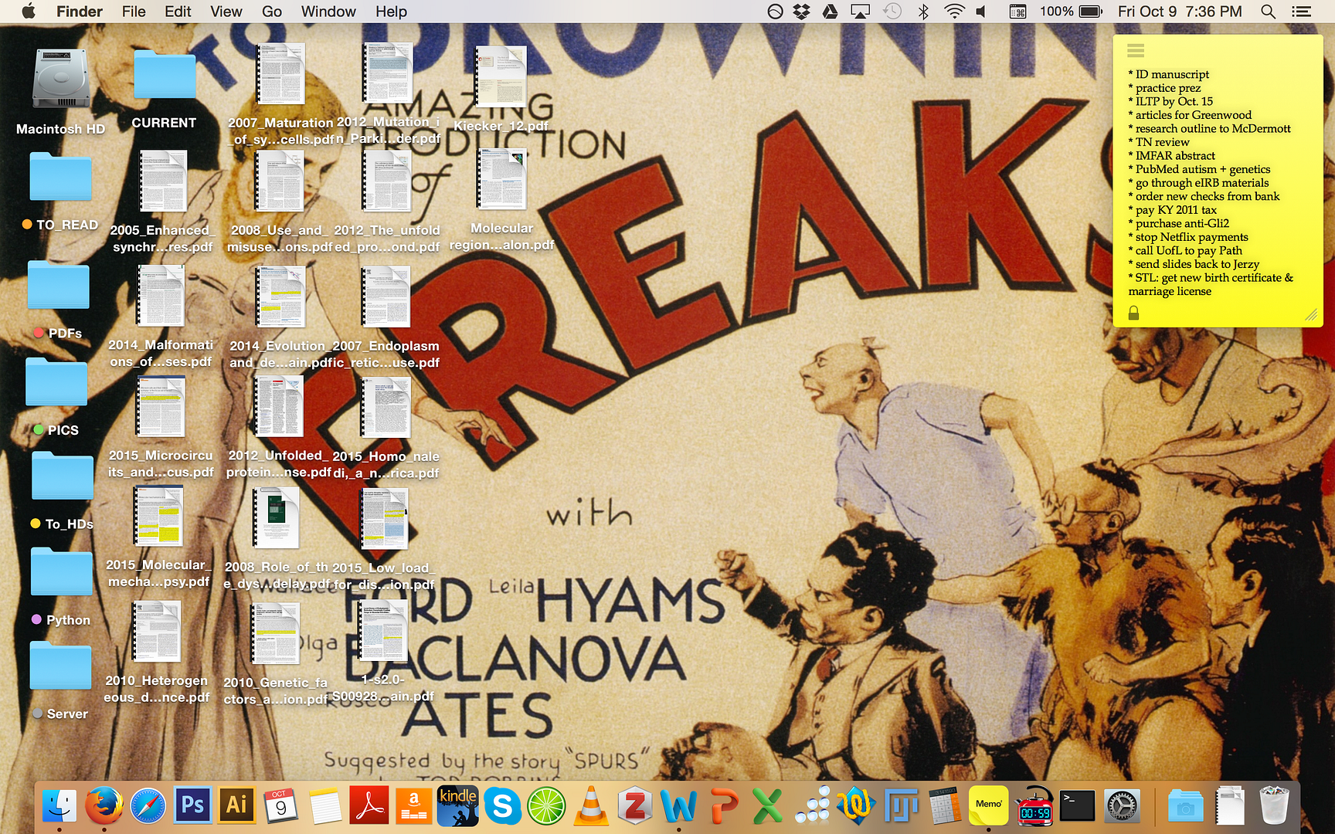The height and width of the screenshot is (834, 1335).
Task: Open the volume control in menu bar
Action: pyautogui.click(x=982, y=12)
